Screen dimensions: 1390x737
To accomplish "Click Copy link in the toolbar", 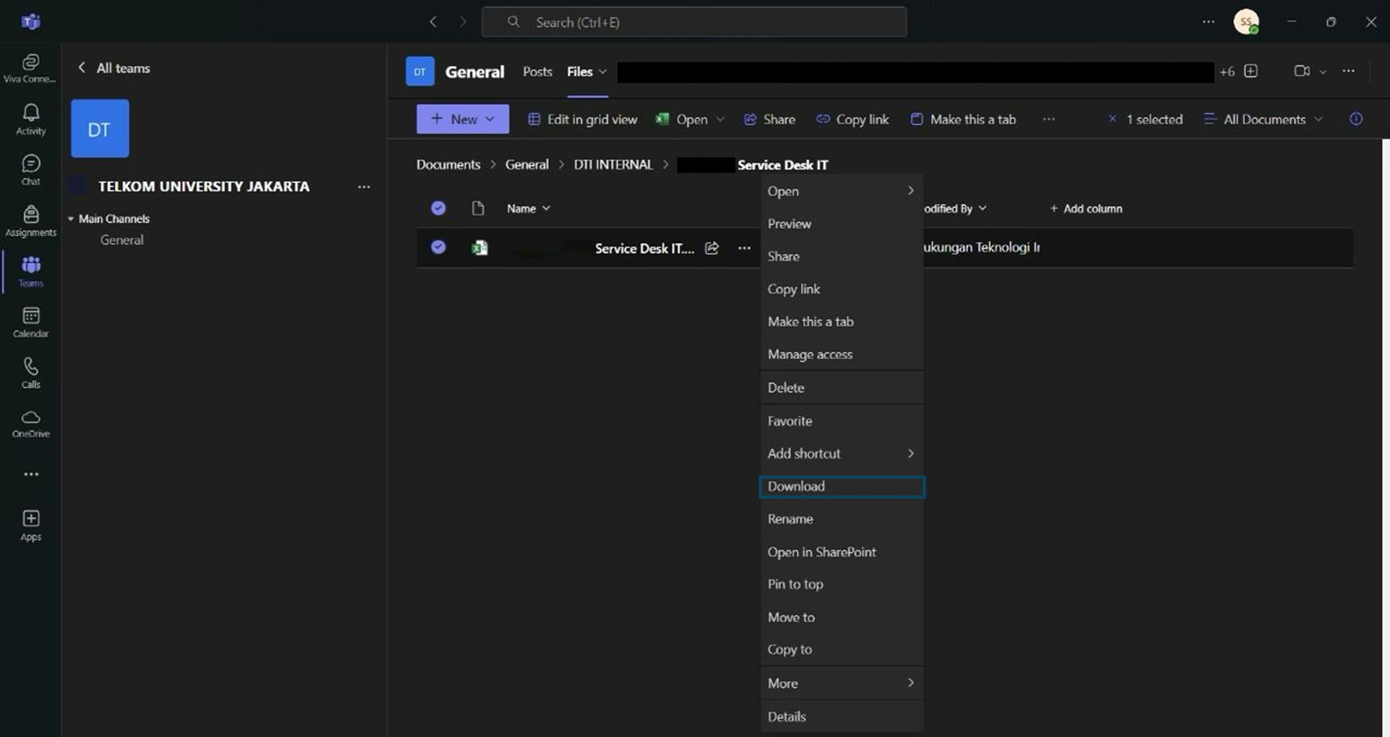I will click(852, 119).
